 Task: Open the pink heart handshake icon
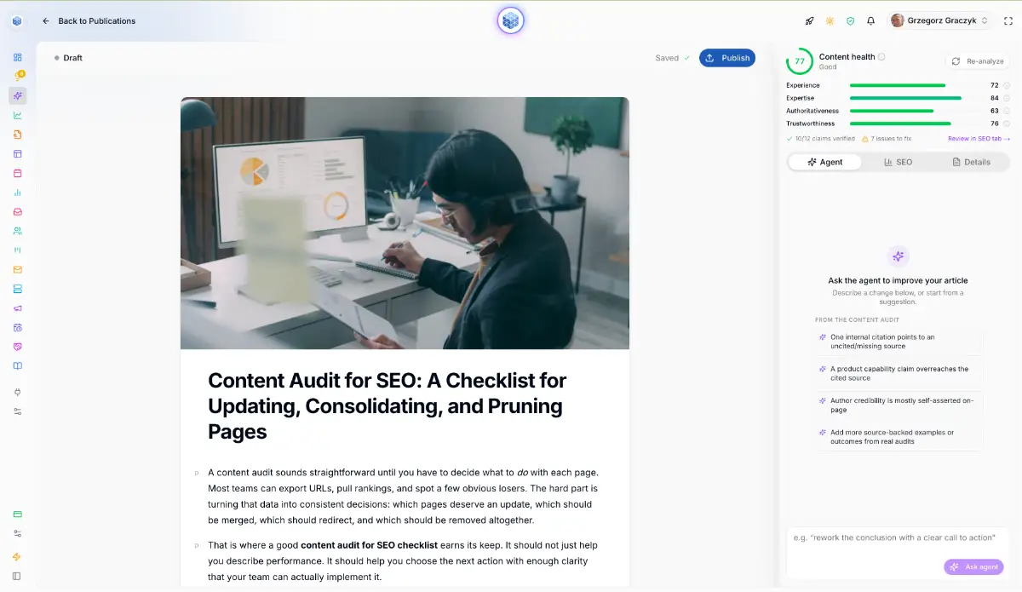[17, 347]
